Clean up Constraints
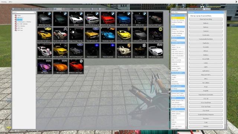The width and height of the screenshot is (238, 134). tap(206, 35)
